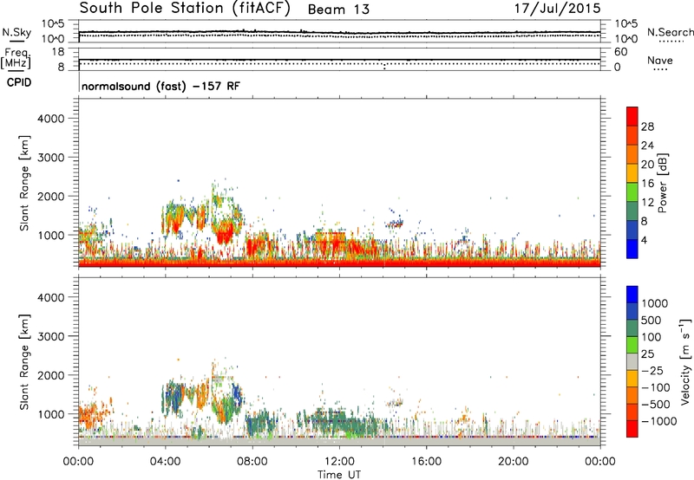This screenshot has width=694, height=480.
Task: Click the 'Time UT' axis title
Action: pyautogui.click(x=339, y=475)
